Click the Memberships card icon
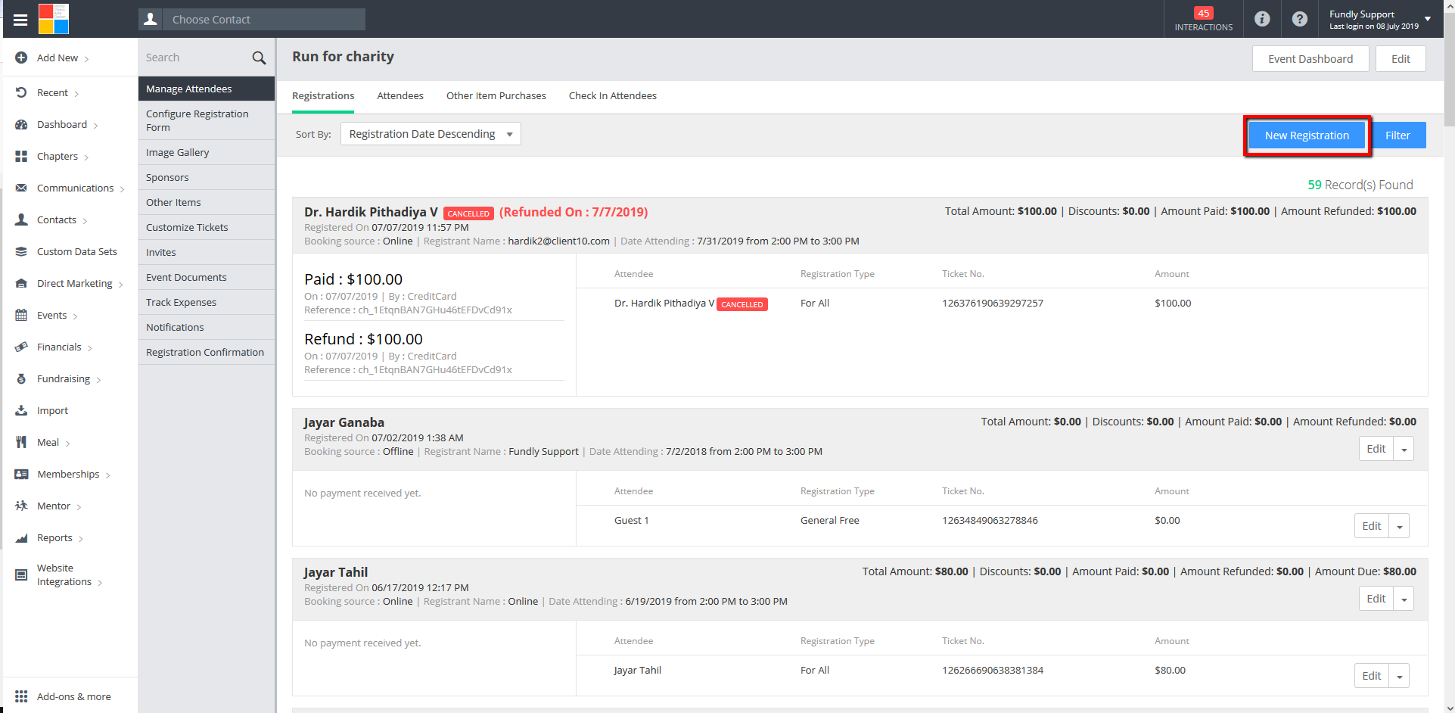The height and width of the screenshot is (713, 1455). [x=21, y=474]
